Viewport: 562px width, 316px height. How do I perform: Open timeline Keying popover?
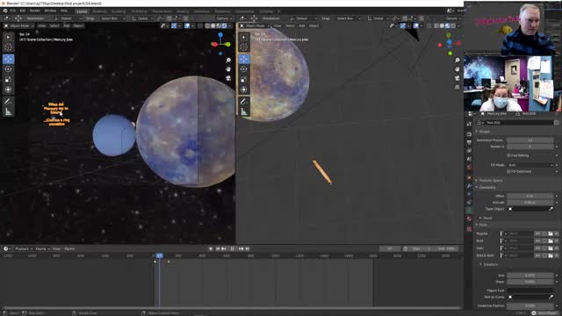pos(42,248)
